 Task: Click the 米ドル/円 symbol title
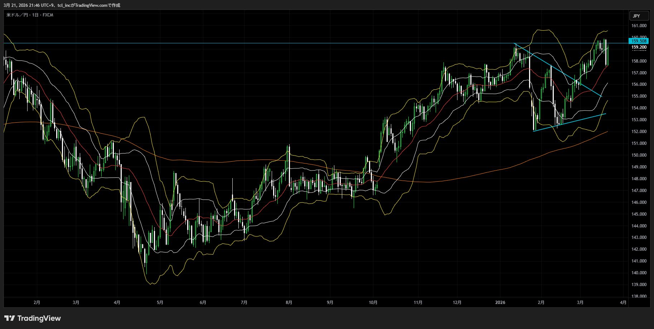point(18,15)
